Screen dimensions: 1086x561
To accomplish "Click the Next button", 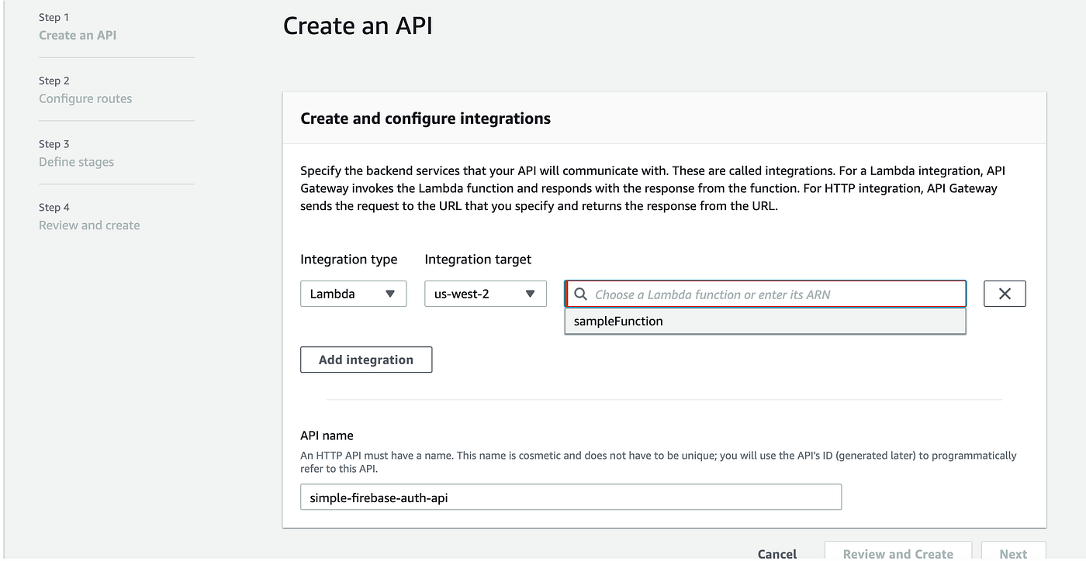I will [1013, 552].
